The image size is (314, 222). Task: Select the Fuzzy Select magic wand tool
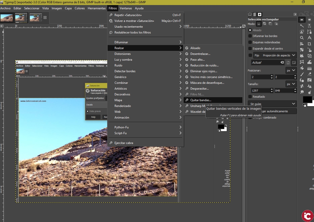302,26
